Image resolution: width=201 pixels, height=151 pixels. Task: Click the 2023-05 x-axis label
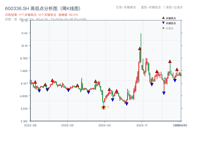pyautogui.click(x=67, y=125)
